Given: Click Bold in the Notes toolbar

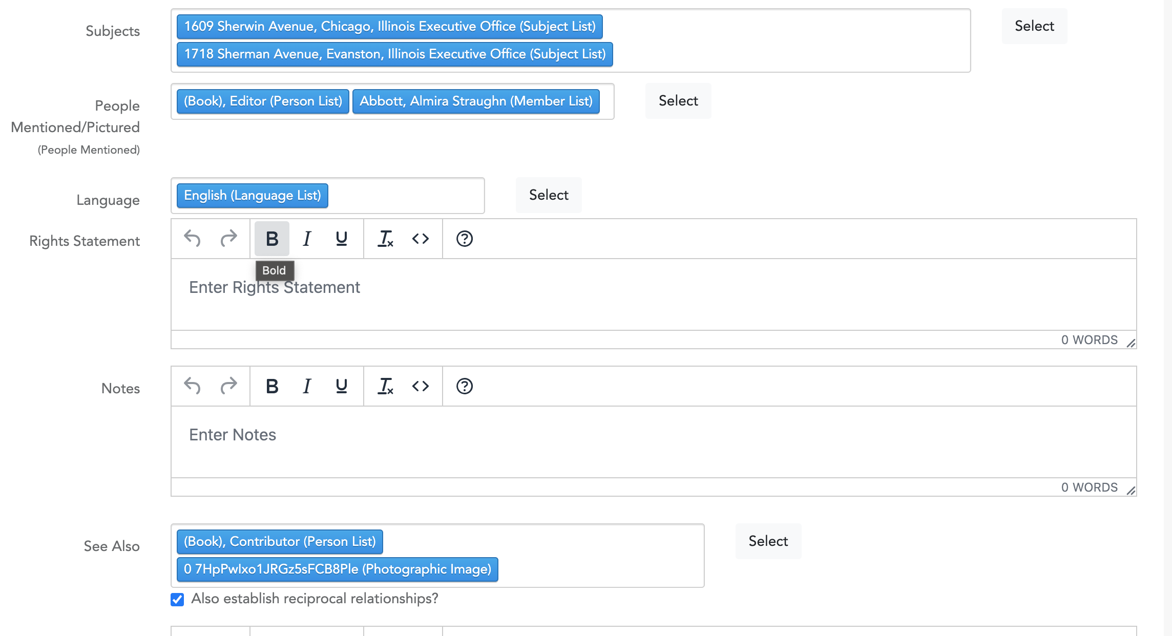Looking at the screenshot, I should pyautogui.click(x=272, y=386).
